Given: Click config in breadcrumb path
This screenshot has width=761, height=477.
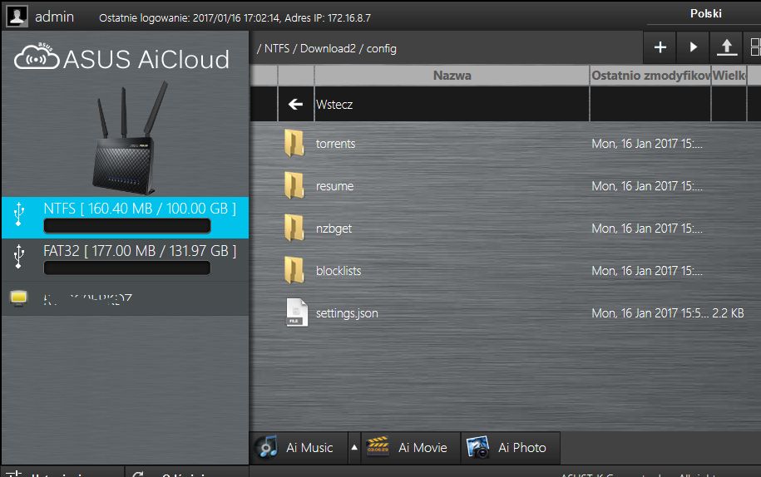Looking at the screenshot, I should click(382, 49).
